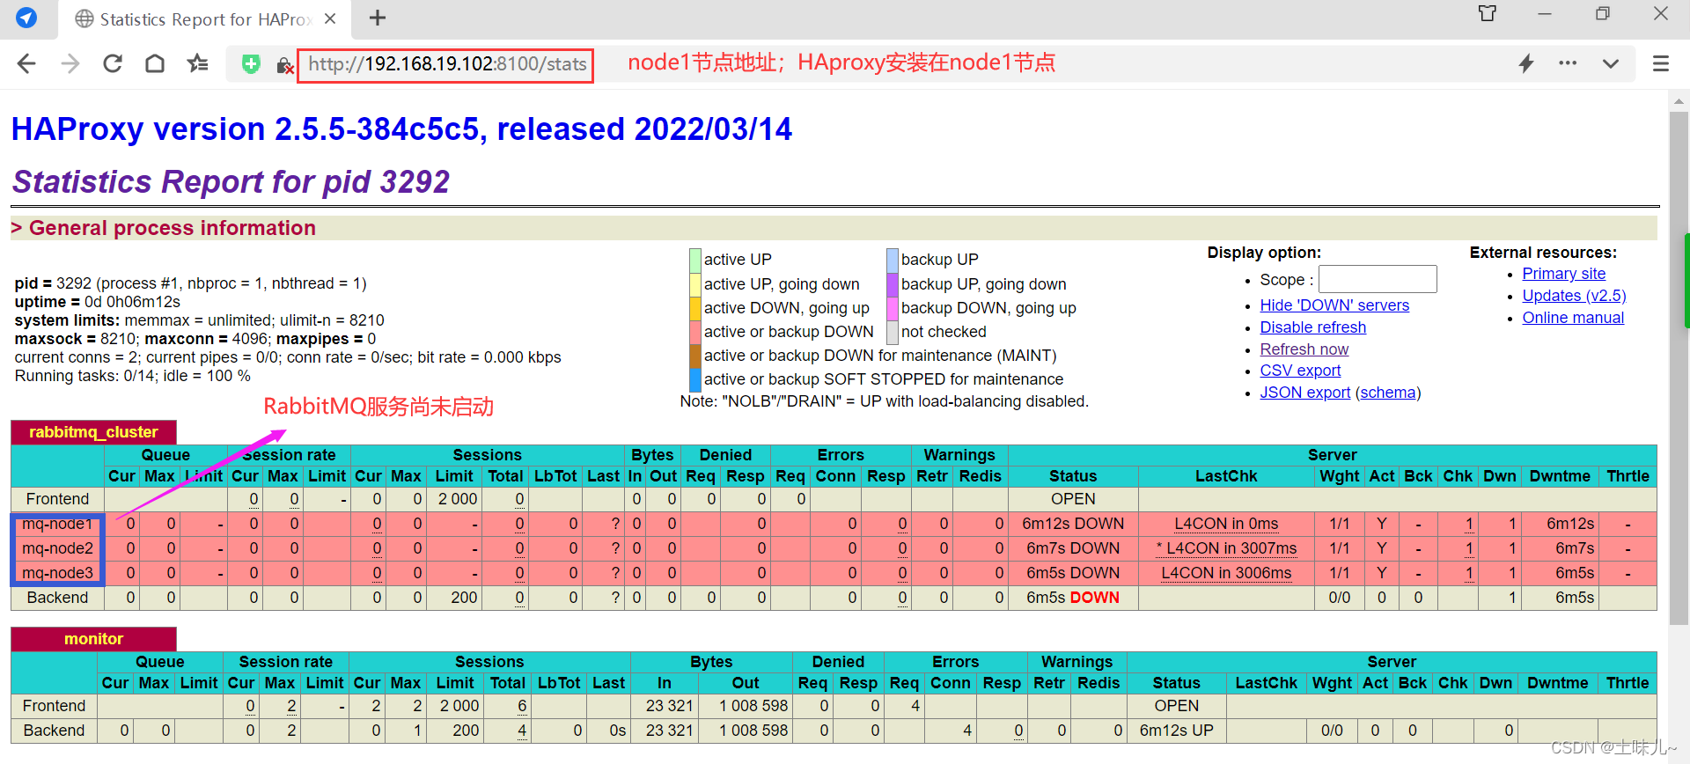1690x764 pixels.
Task: Click the insecure connection lock icon
Action: (x=284, y=65)
